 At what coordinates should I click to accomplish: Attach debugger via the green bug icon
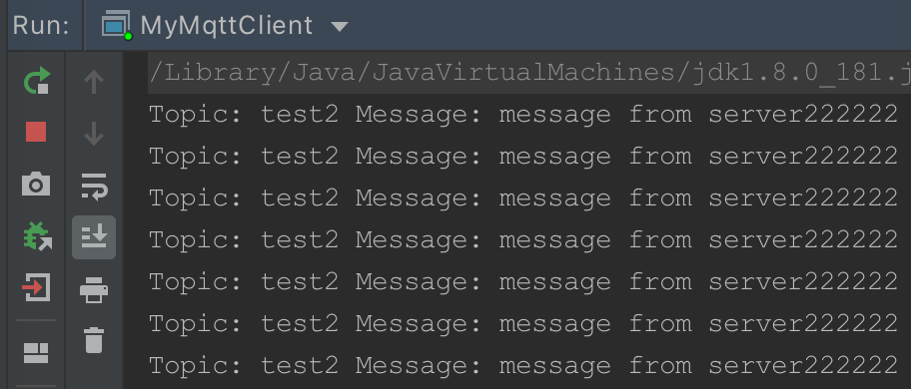pyautogui.click(x=37, y=236)
